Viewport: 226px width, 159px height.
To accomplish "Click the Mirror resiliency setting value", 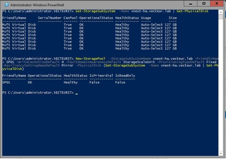I will [67, 65].
